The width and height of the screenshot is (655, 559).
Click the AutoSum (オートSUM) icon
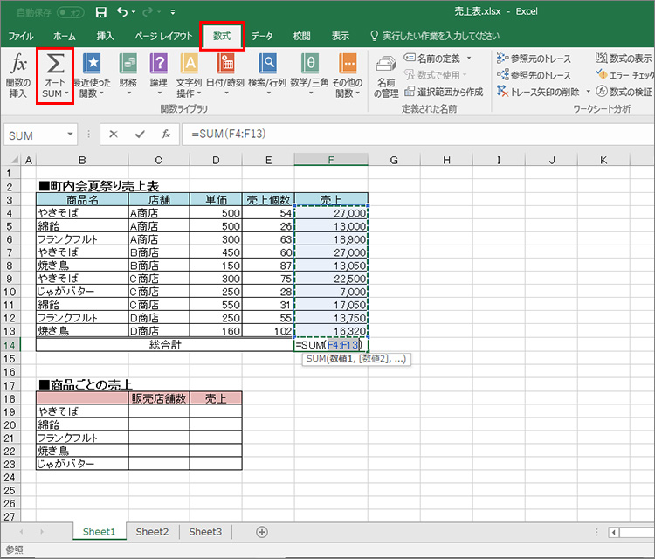[x=55, y=66]
